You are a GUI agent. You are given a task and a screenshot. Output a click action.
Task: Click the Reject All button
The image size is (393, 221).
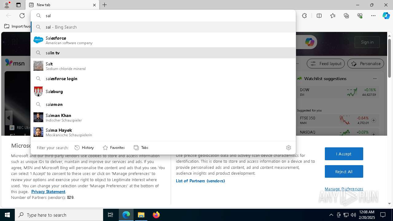pyautogui.click(x=344, y=172)
